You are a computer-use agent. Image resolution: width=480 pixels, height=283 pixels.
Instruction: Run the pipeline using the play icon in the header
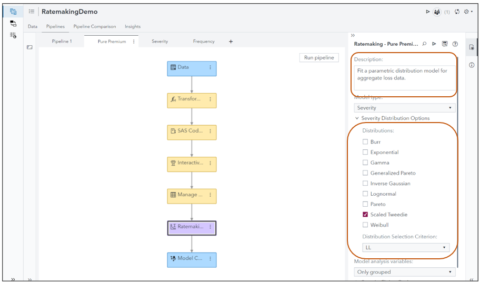[428, 12]
